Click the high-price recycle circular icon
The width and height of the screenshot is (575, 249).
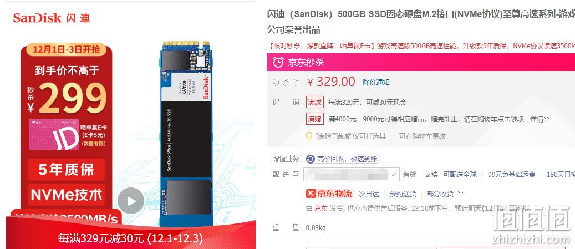pyautogui.click(x=311, y=159)
